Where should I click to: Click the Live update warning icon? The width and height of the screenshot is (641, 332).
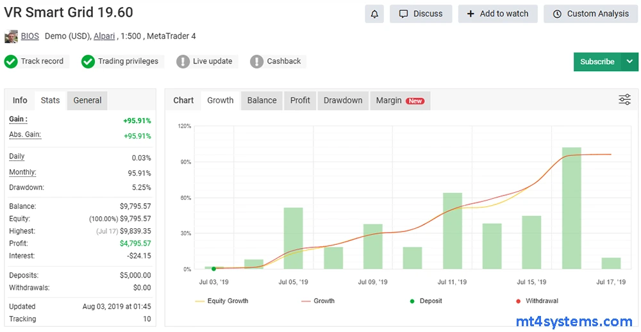tap(183, 62)
